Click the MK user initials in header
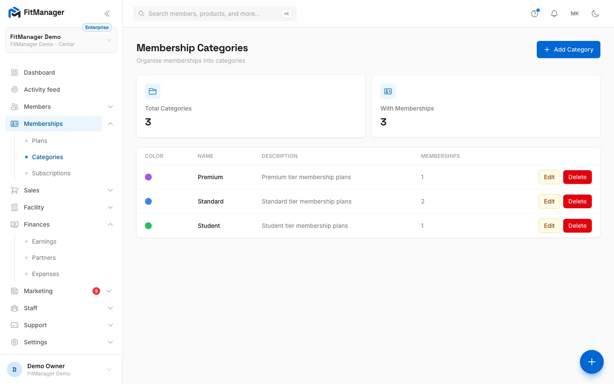Image resolution: width=614 pixels, height=384 pixels. pyautogui.click(x=575, y=14)
